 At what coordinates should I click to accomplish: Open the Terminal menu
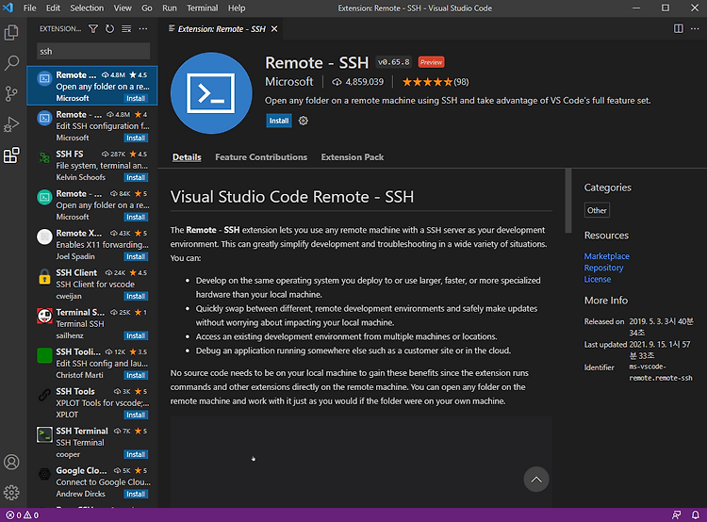[202, 8]
